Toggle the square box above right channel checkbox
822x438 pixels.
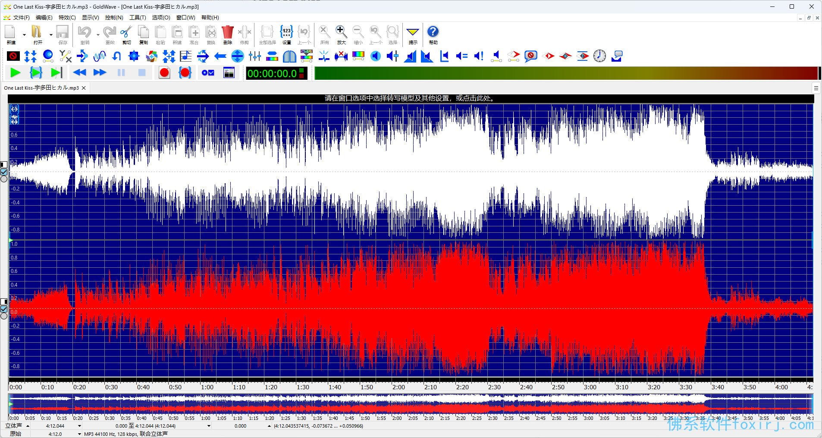[4, 301]
